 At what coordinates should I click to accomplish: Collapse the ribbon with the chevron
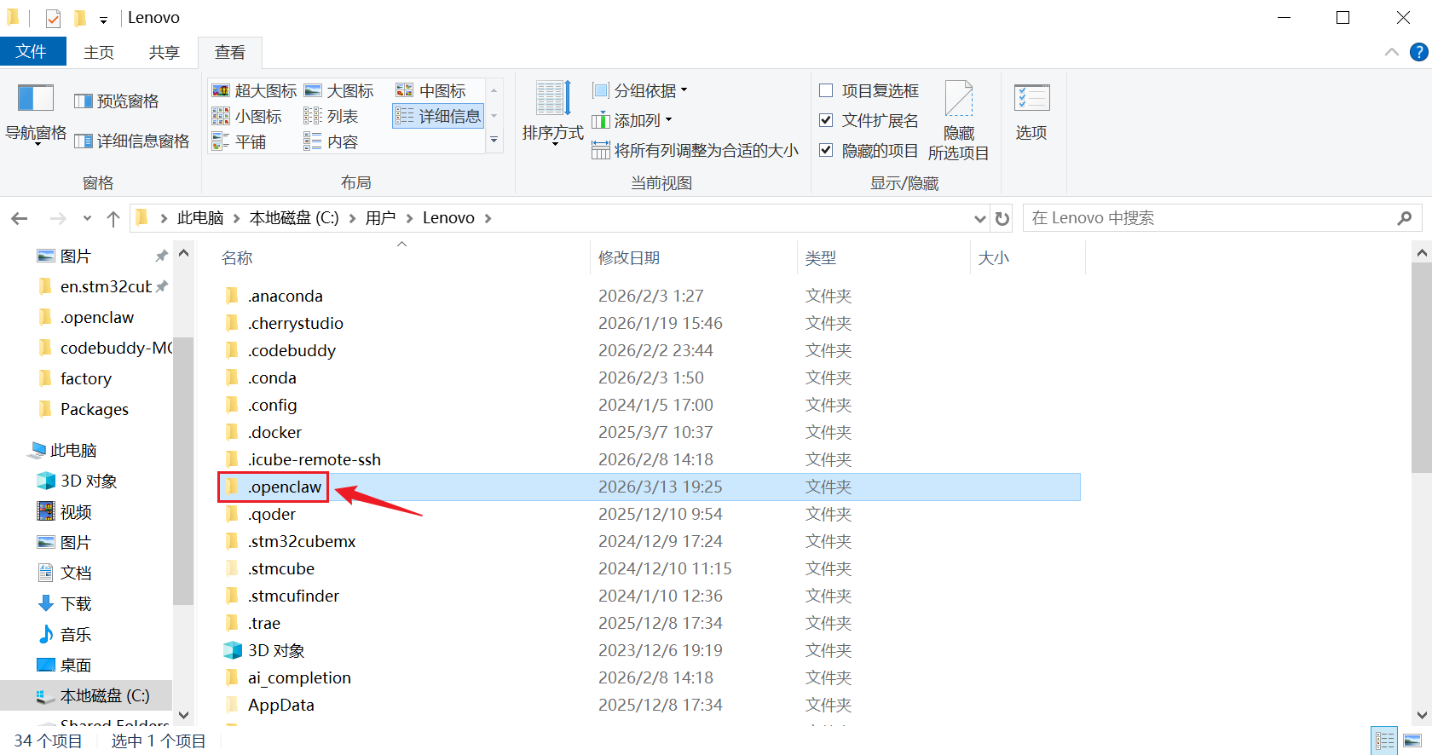[1392, 52]
